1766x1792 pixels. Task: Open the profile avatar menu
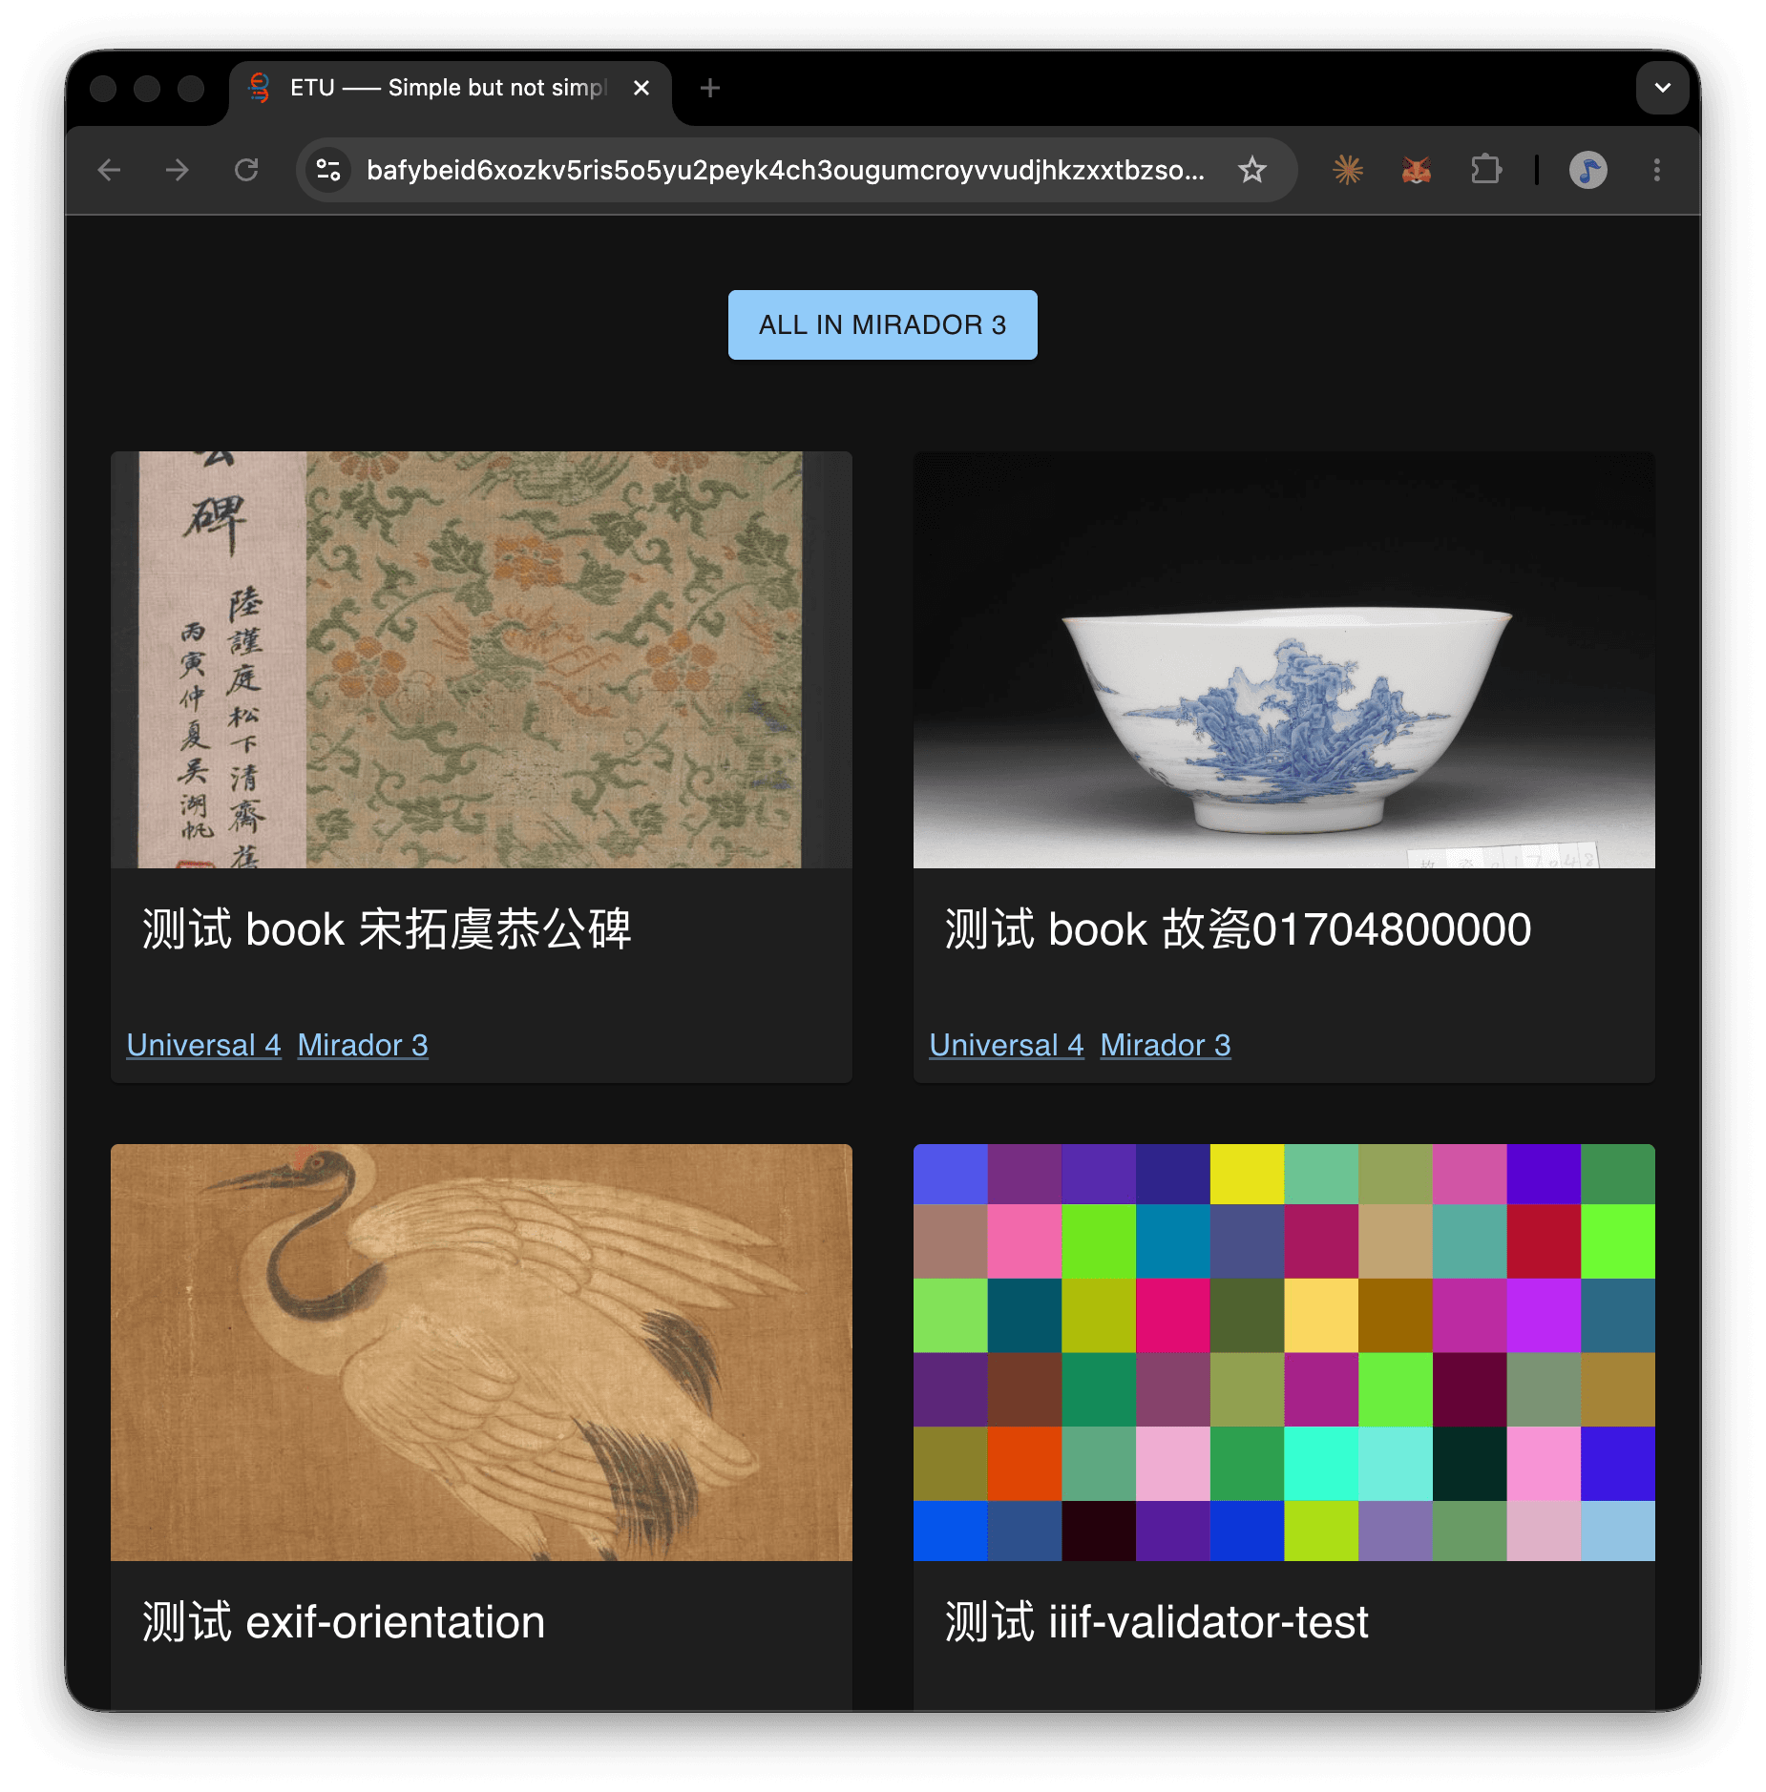point(1587,171)
